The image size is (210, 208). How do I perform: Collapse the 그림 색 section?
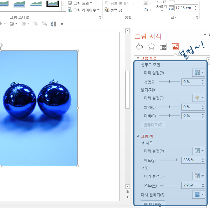pyautogui.click(x=138, y=136)
